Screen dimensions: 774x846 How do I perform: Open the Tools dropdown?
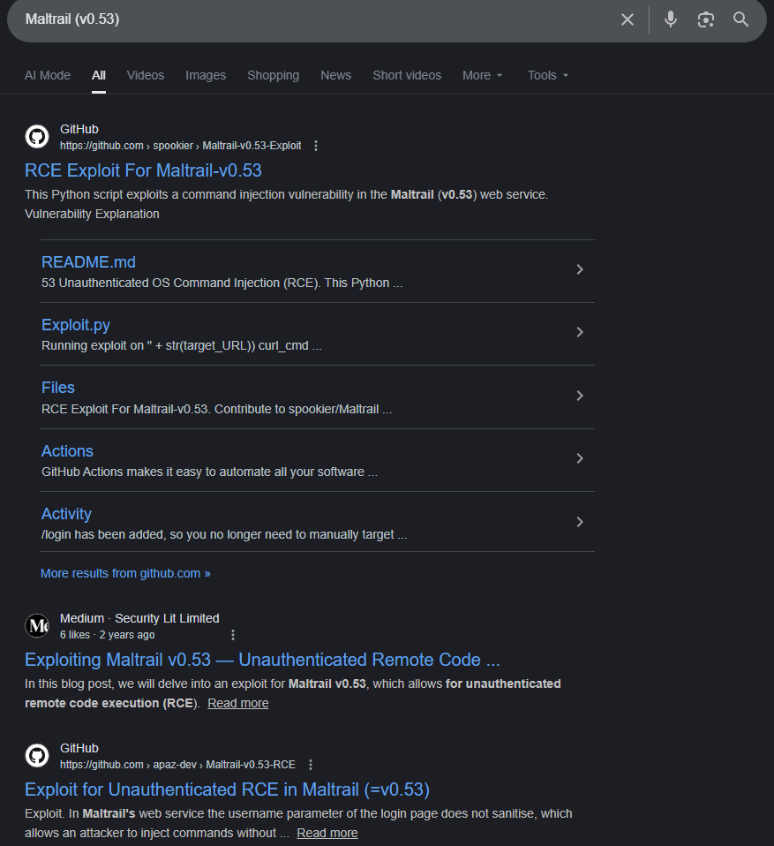[548, 75]
